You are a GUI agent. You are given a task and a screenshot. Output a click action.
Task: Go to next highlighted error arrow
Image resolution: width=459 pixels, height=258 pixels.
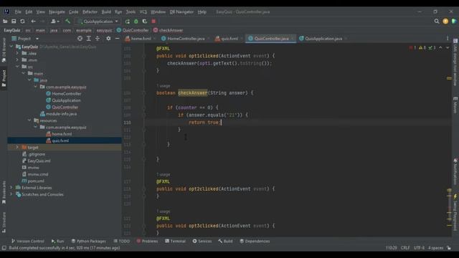point(448,48)
